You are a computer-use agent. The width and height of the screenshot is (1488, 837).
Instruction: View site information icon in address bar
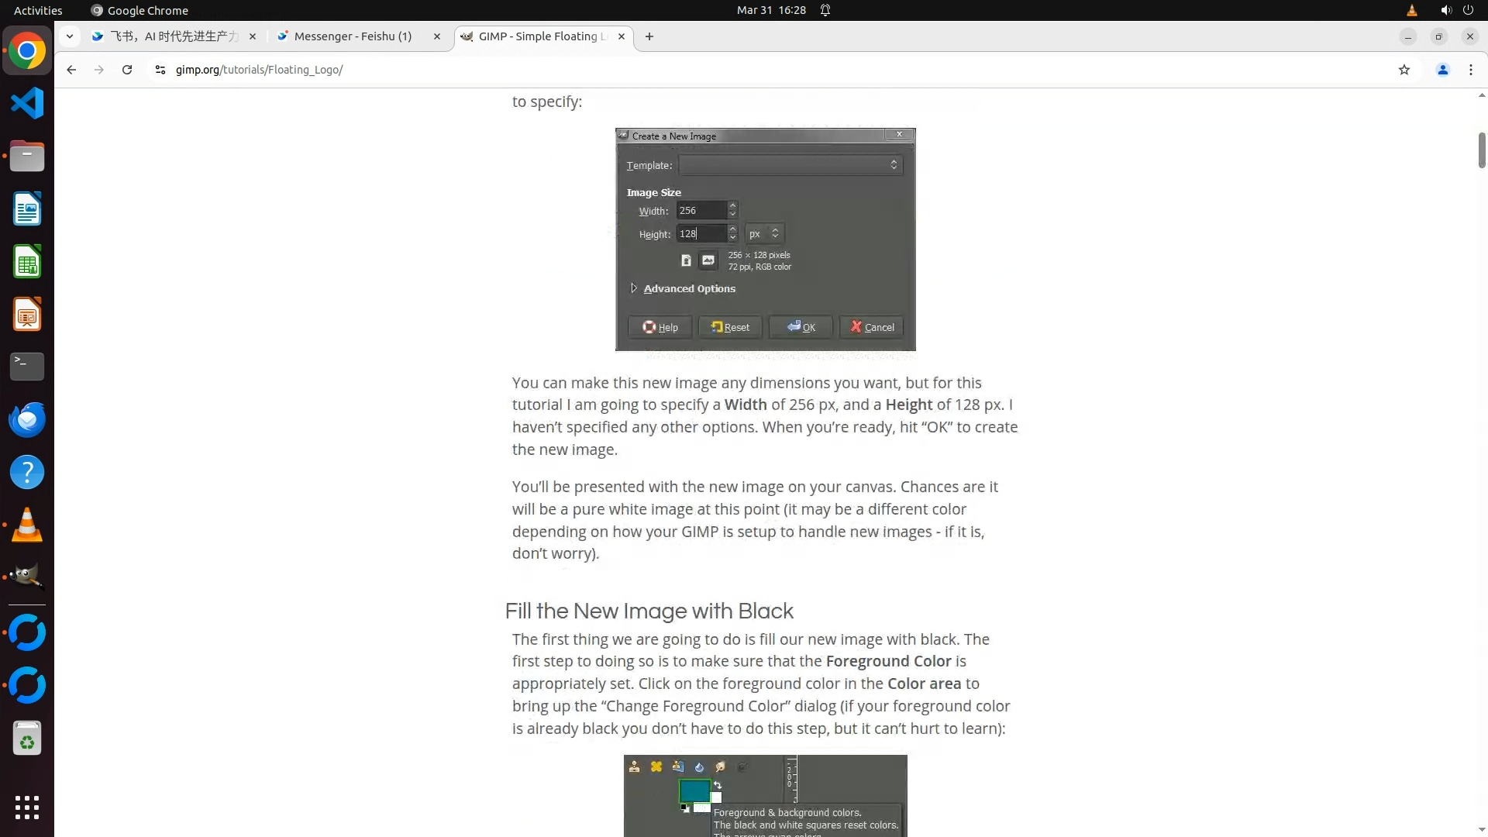coord(160,70)
